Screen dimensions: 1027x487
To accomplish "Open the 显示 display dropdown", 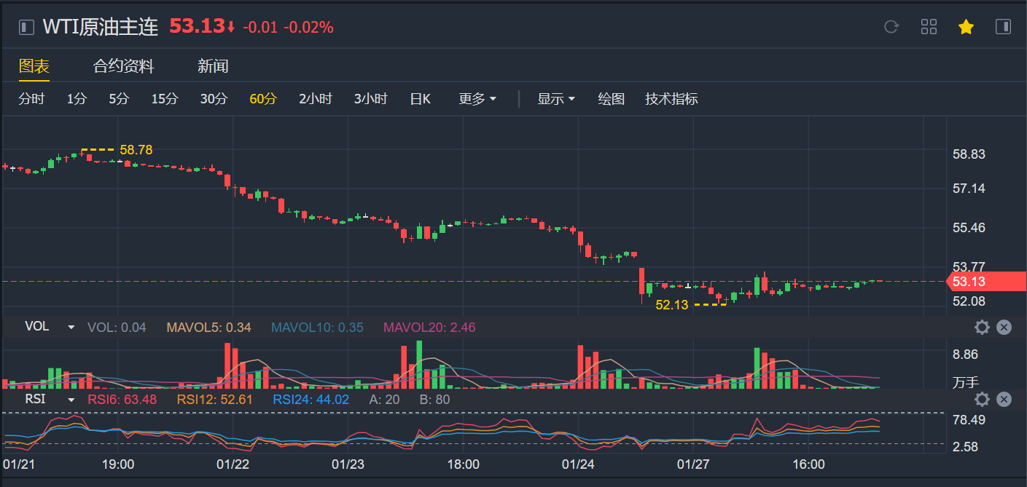I will pos(556,99).
